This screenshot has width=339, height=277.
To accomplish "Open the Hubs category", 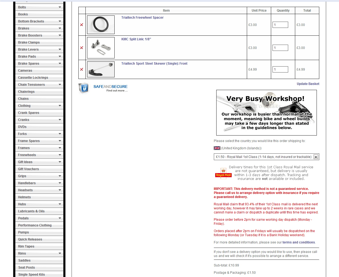I will point(39,204).
